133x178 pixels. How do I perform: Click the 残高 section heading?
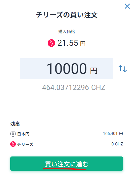pos(15,124)
